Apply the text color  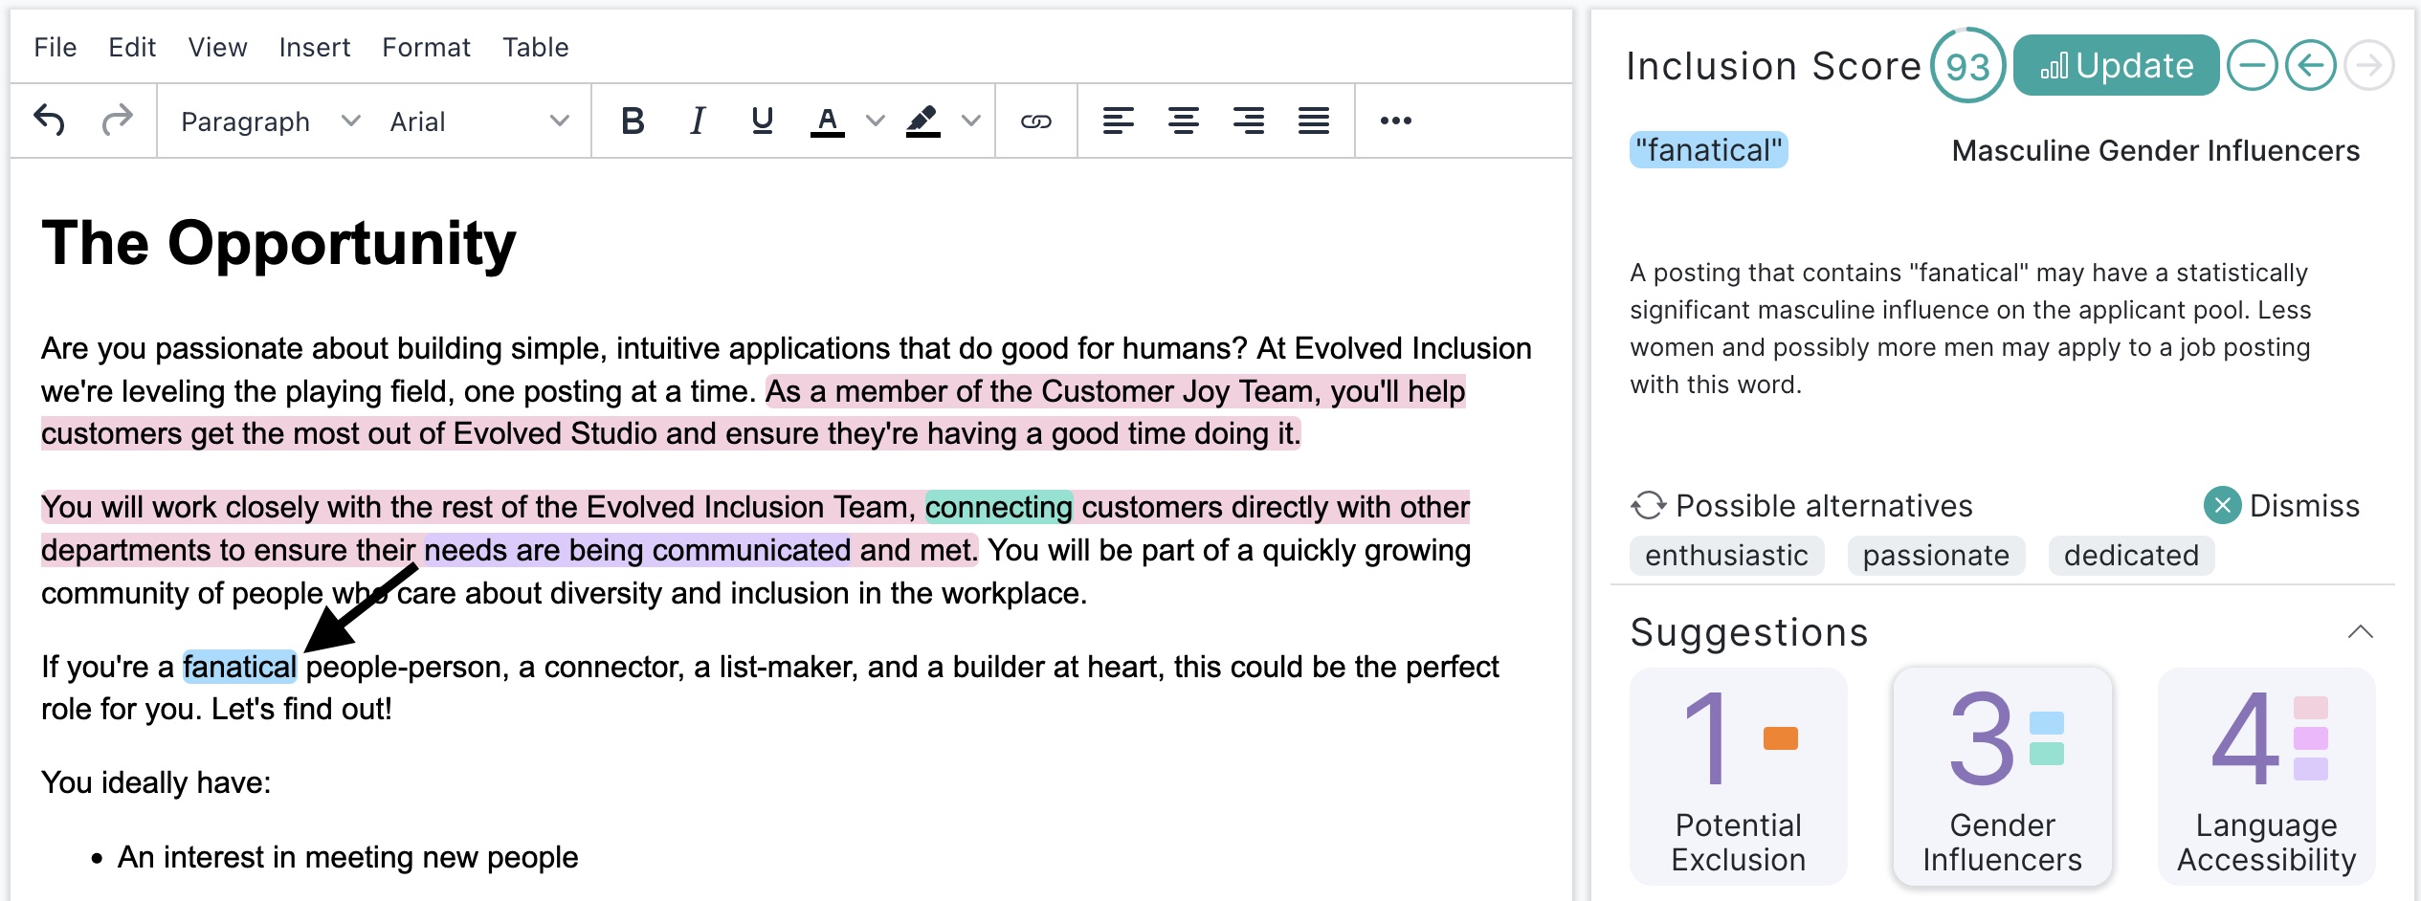tap(828, 121)
